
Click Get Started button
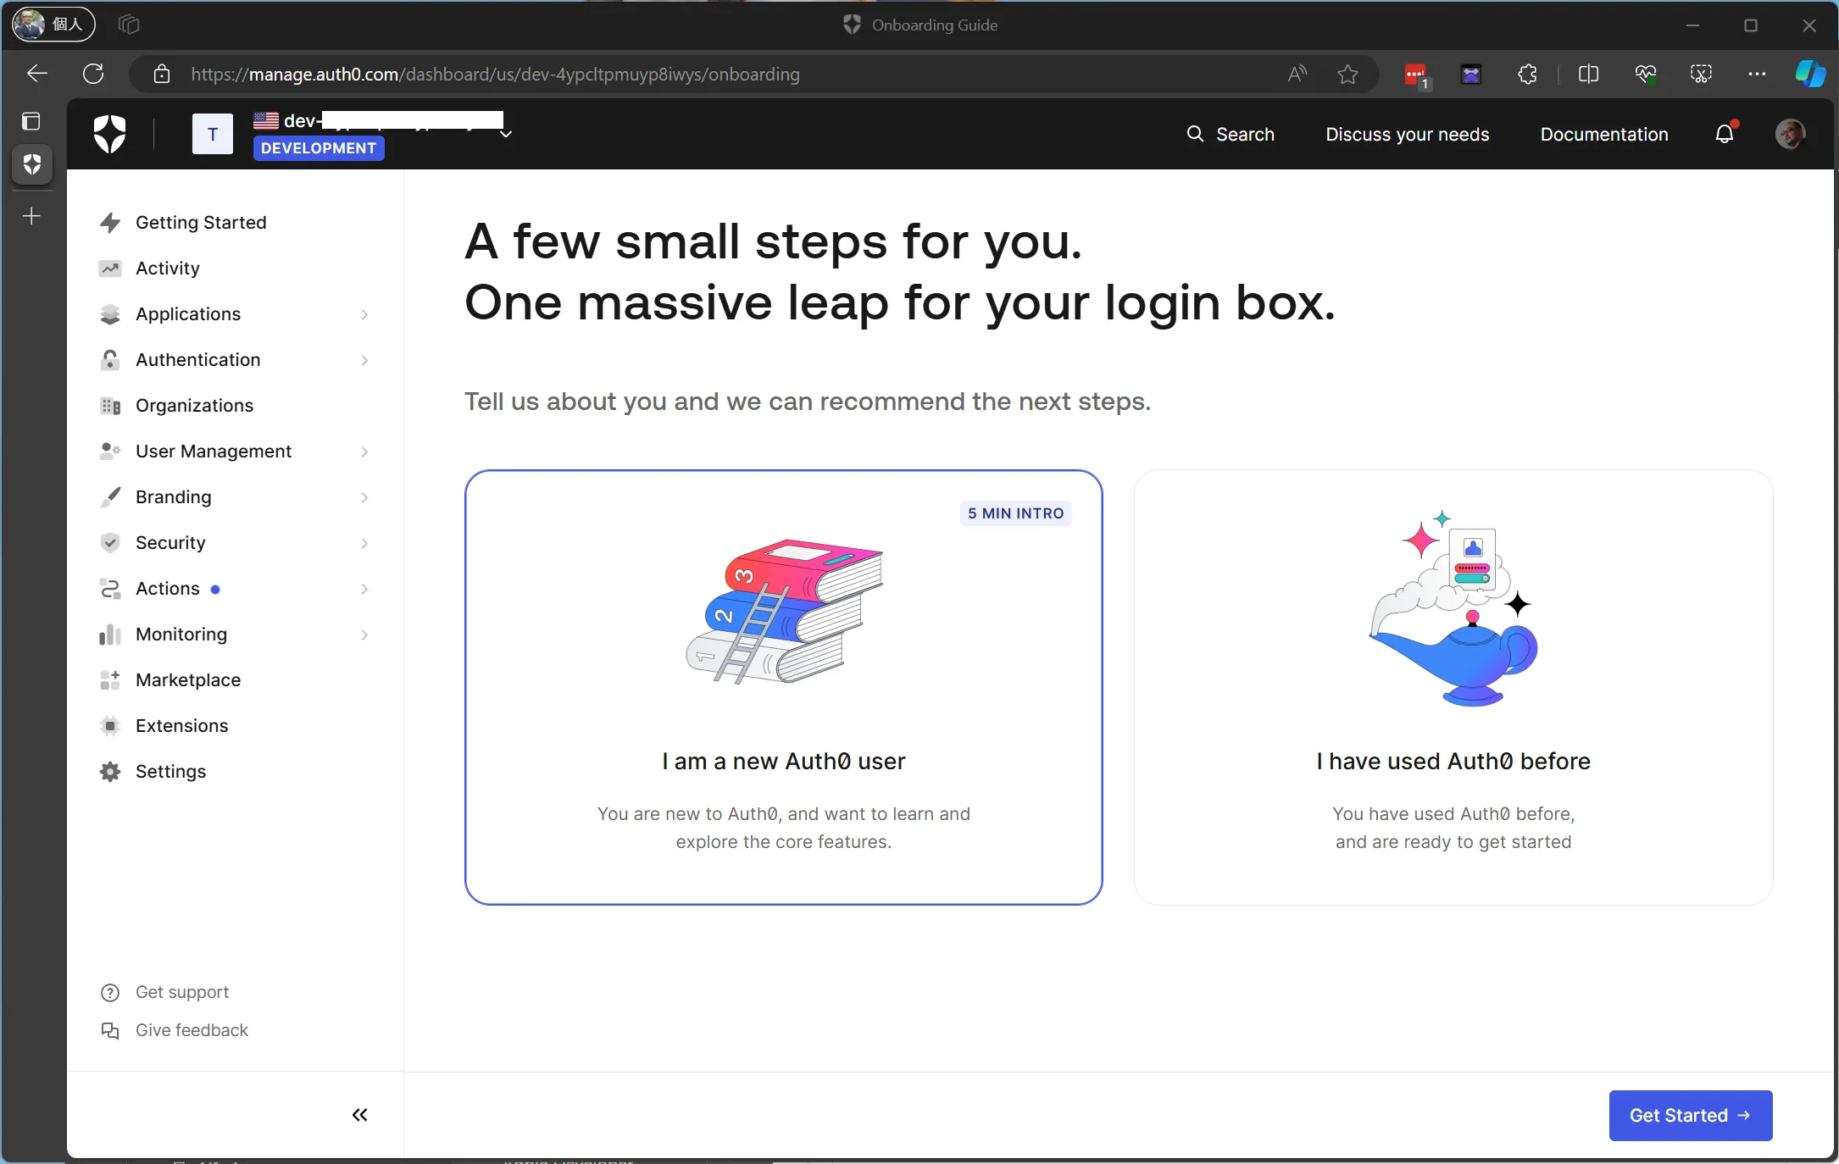[1690, 1114]
